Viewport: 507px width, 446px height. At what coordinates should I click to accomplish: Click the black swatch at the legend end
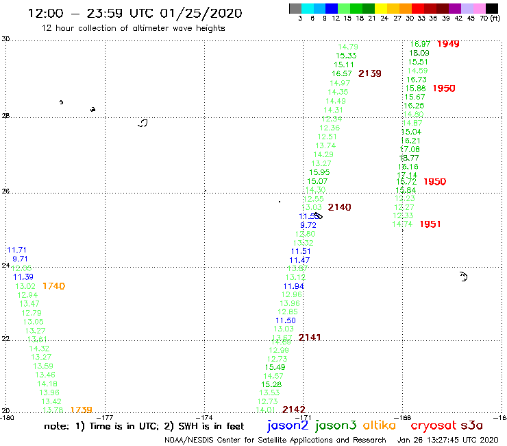[491, 8]
